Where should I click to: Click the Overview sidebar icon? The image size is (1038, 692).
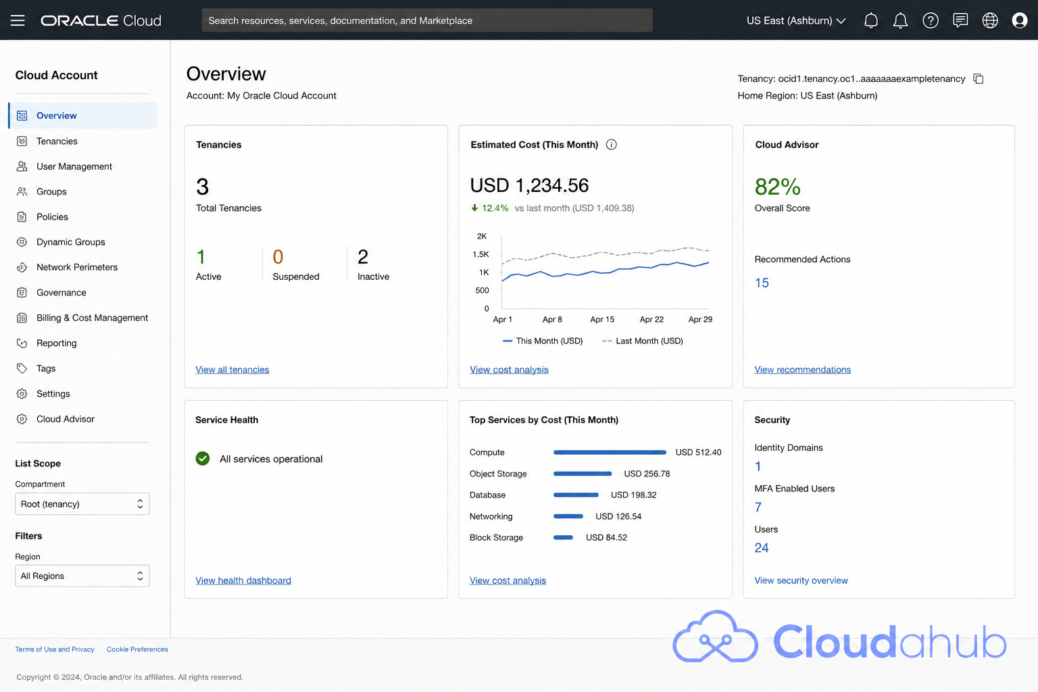[22, 116]
